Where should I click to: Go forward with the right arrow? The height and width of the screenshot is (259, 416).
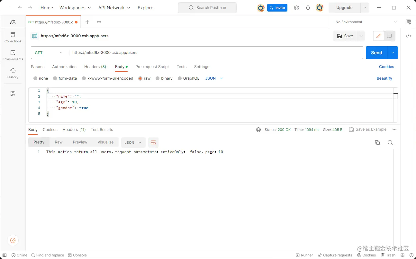pyautogui.click(x=30, y=8)
